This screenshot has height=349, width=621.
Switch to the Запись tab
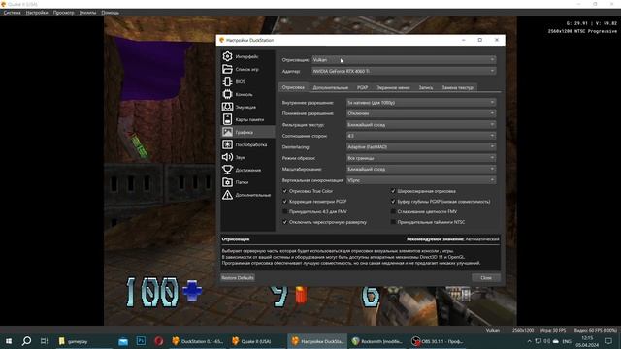pyautogui.click(x=426, y=87)
